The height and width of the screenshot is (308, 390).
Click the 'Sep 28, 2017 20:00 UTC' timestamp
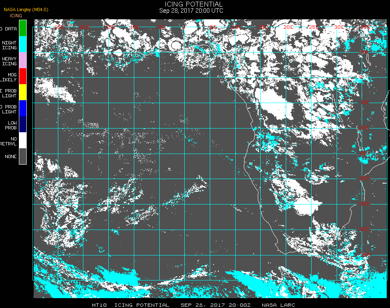(x=191, y=11)
